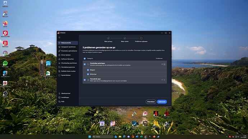Open the Bitdefender desktop shortcut with B logo
This screenshot has width=248, height=139.
(5, 44)
